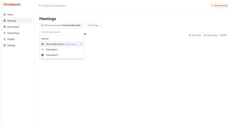Image resolution: width=232 pixels, height=125 pixels.
Task: Click the Circleback logo
Action: pyautogui.click(x=12, y=4)
